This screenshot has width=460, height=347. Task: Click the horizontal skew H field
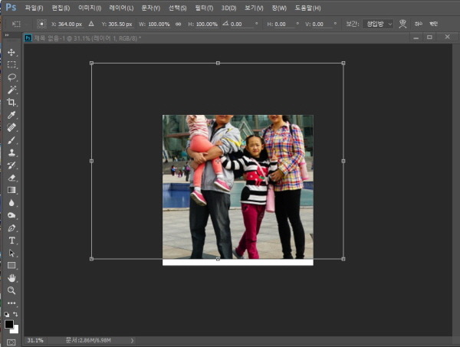point(284,25)
